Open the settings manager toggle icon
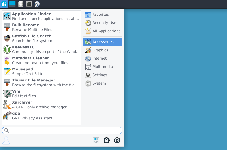The height and width of the screenshot is (150, 227). [x=96, y=140]
